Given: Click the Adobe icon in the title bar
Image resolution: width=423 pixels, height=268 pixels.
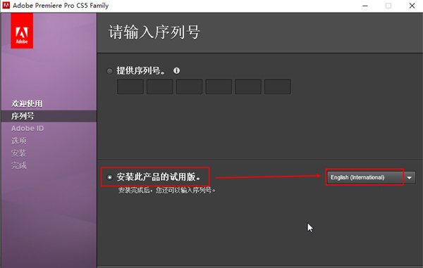Looking at the screenshot, I should [6, 6].
